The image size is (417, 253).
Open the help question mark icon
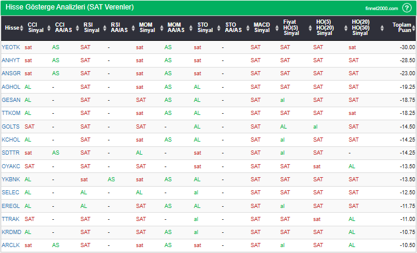pyautogui.click(x=407, y=8)
